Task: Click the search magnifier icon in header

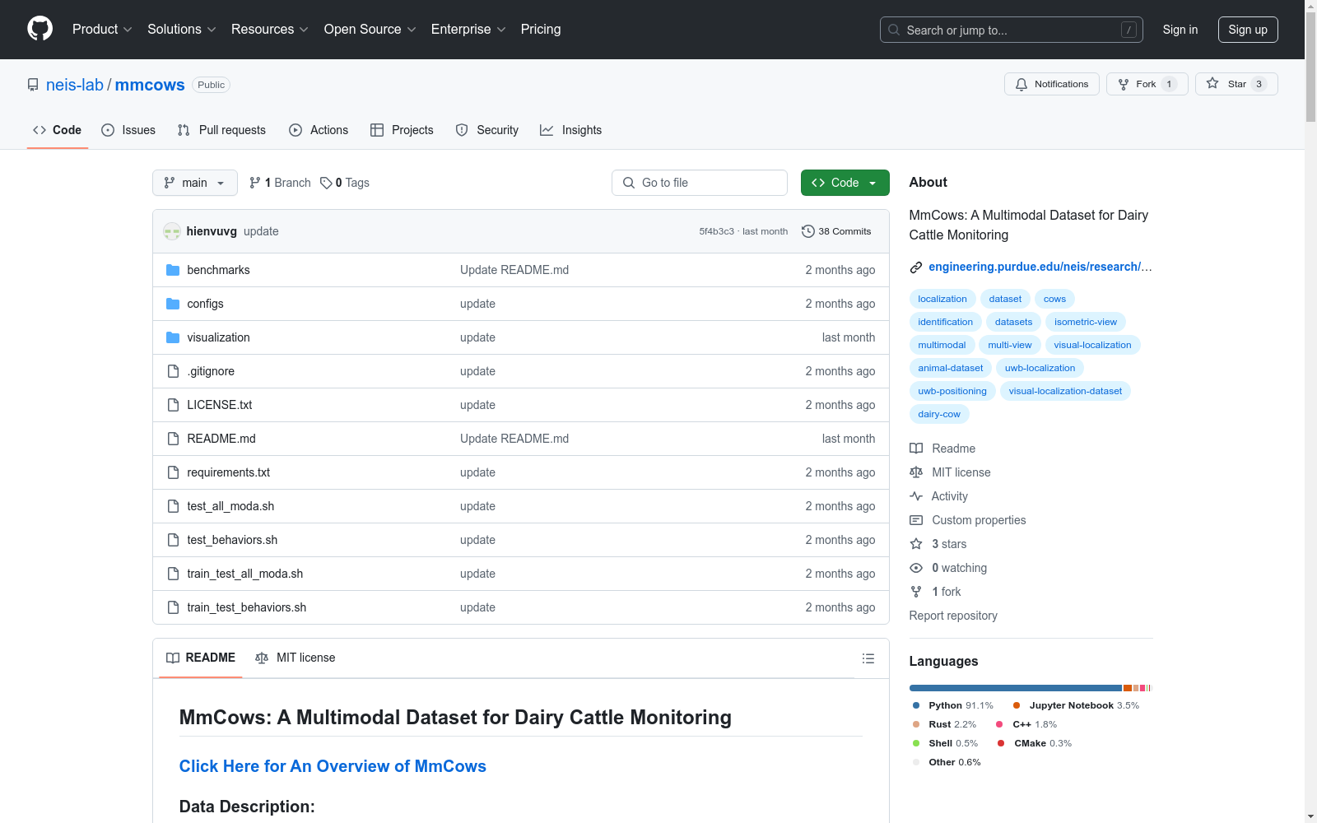Action: point(894,30)
